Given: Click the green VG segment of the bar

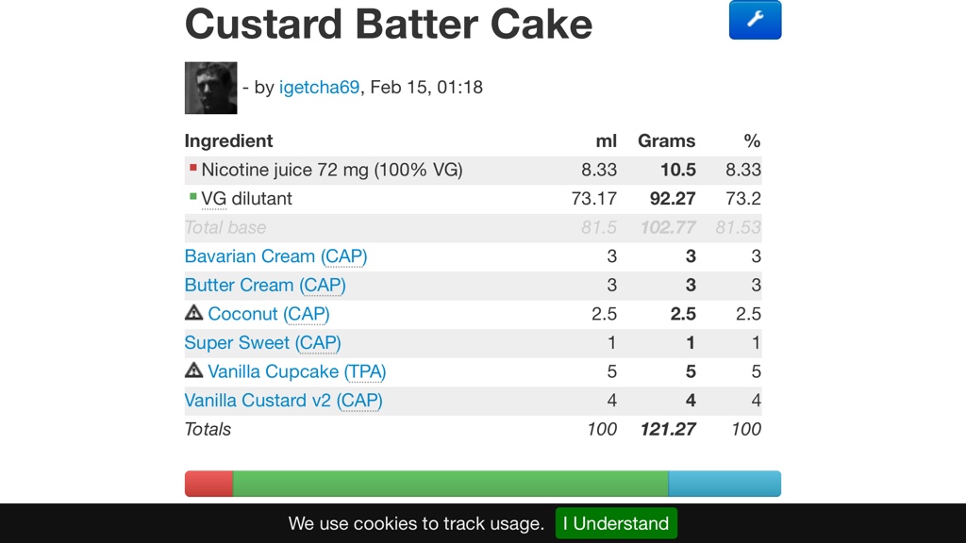Looking at the screenshot, I should [x=450, y=484].
